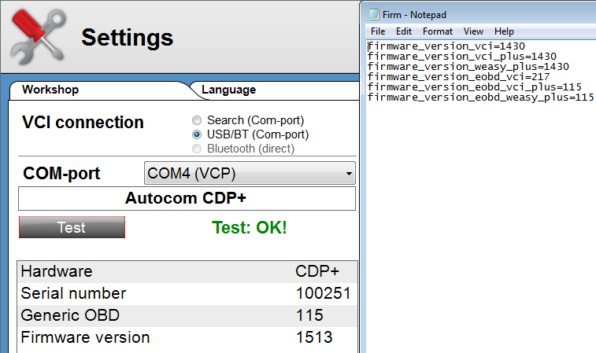Click the Hardware row label

pyautogui.click(x=57, y=271)
